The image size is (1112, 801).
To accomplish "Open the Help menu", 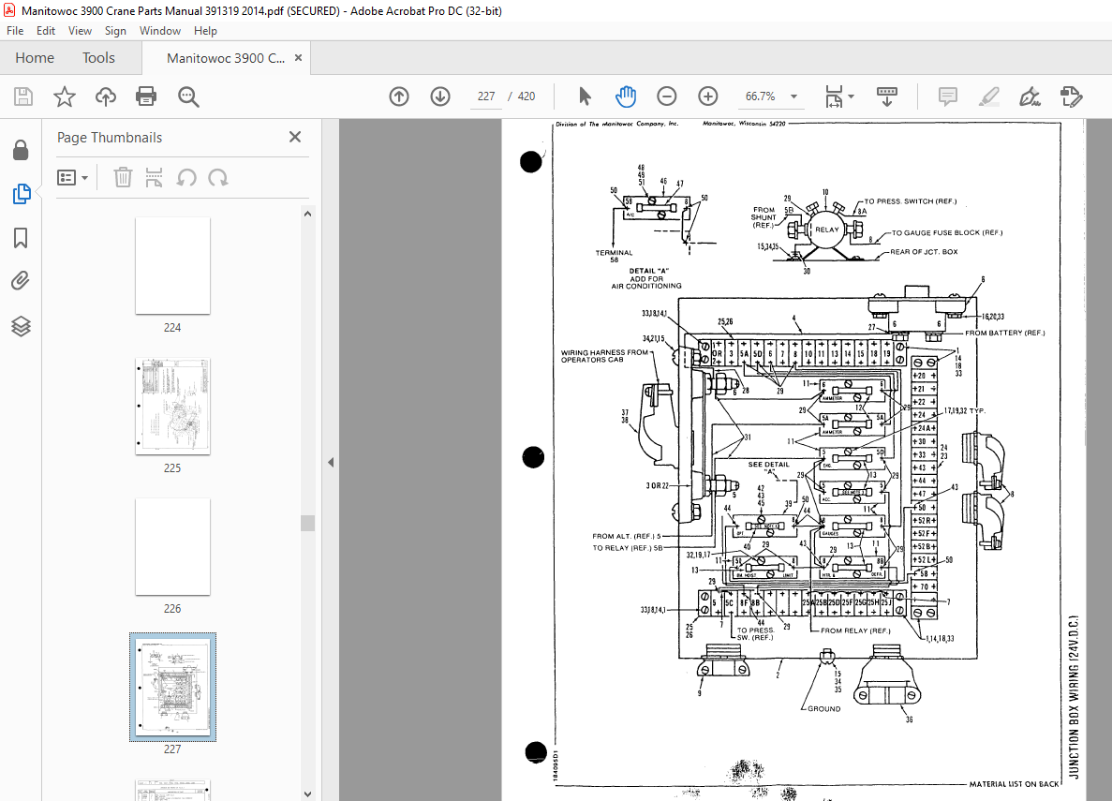I will coord(205,31).
